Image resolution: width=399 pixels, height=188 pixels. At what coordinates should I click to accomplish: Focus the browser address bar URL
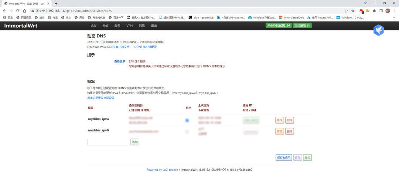click(x=80, y=11)
